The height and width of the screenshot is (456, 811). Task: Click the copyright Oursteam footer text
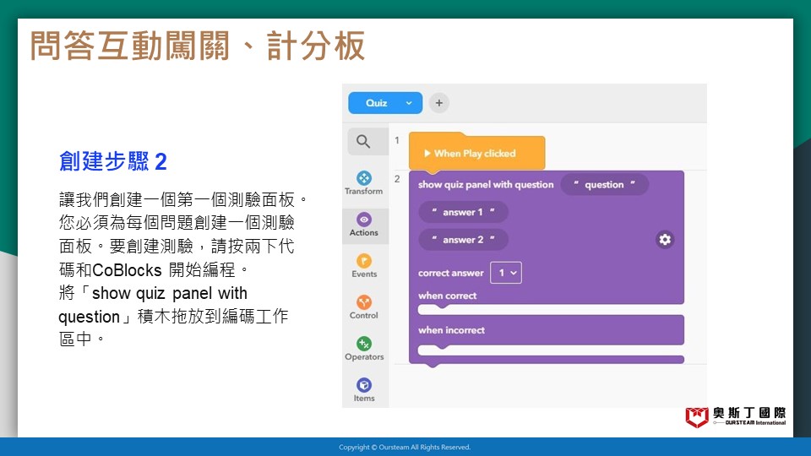[405, 448]
